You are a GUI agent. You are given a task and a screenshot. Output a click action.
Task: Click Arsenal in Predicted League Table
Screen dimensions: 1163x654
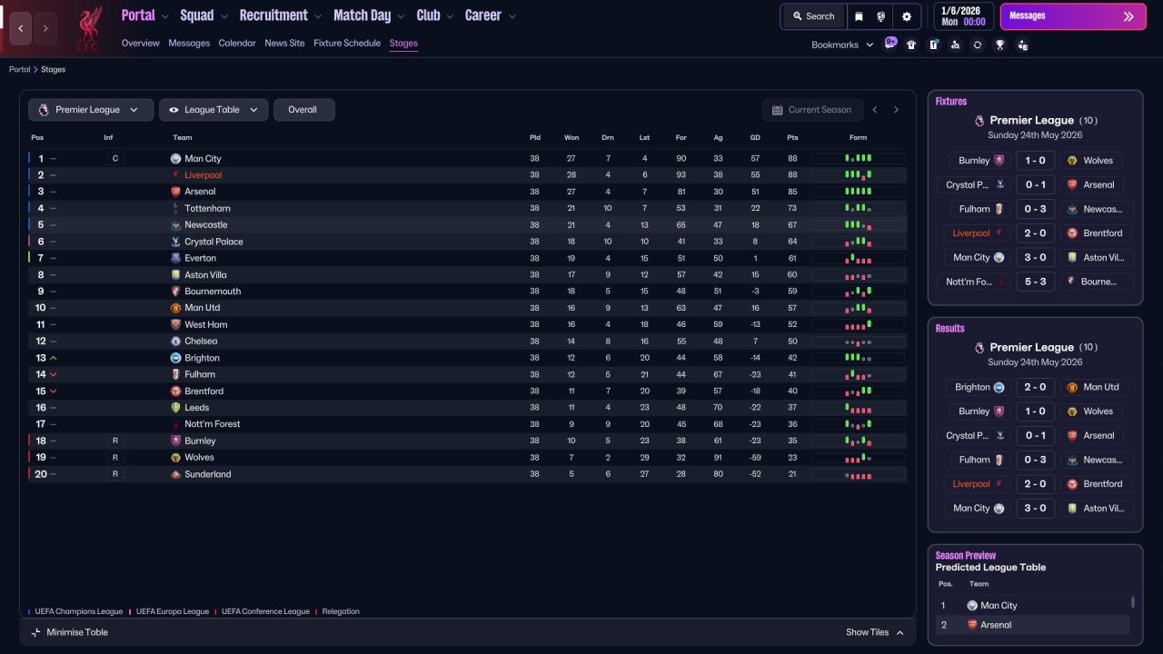click(x=996, y=625)
